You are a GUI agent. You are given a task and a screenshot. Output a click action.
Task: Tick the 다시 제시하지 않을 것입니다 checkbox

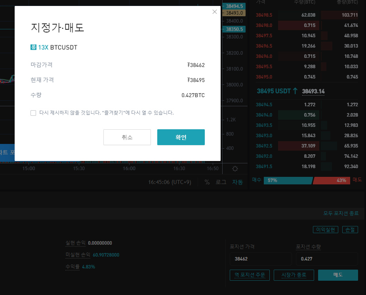click(x=33, y=113)
